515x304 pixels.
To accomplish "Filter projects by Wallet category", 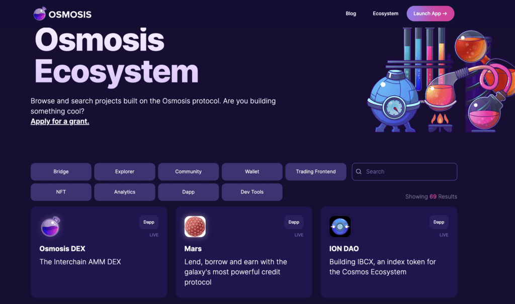I will (252, 172).
